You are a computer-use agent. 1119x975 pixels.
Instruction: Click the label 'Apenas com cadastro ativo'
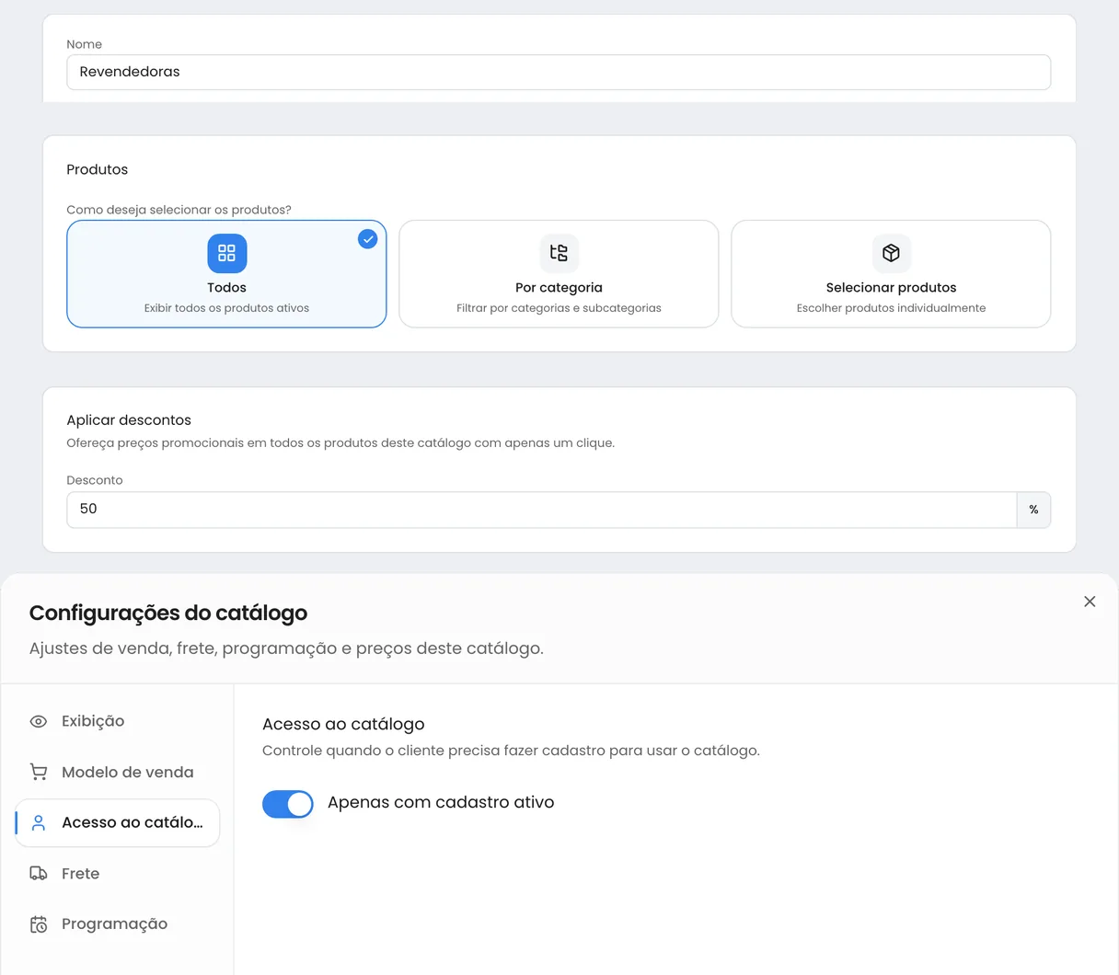(x=441, y=802)
